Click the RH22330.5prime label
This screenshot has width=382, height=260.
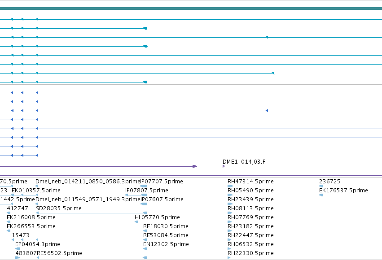pos(250,253)
